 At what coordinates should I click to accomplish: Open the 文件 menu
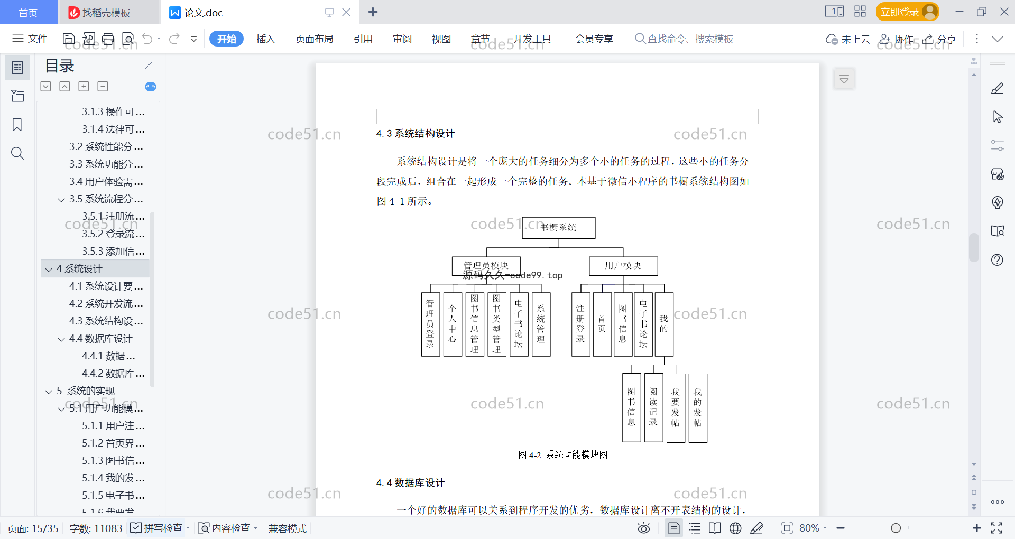(x=30, y=39)
